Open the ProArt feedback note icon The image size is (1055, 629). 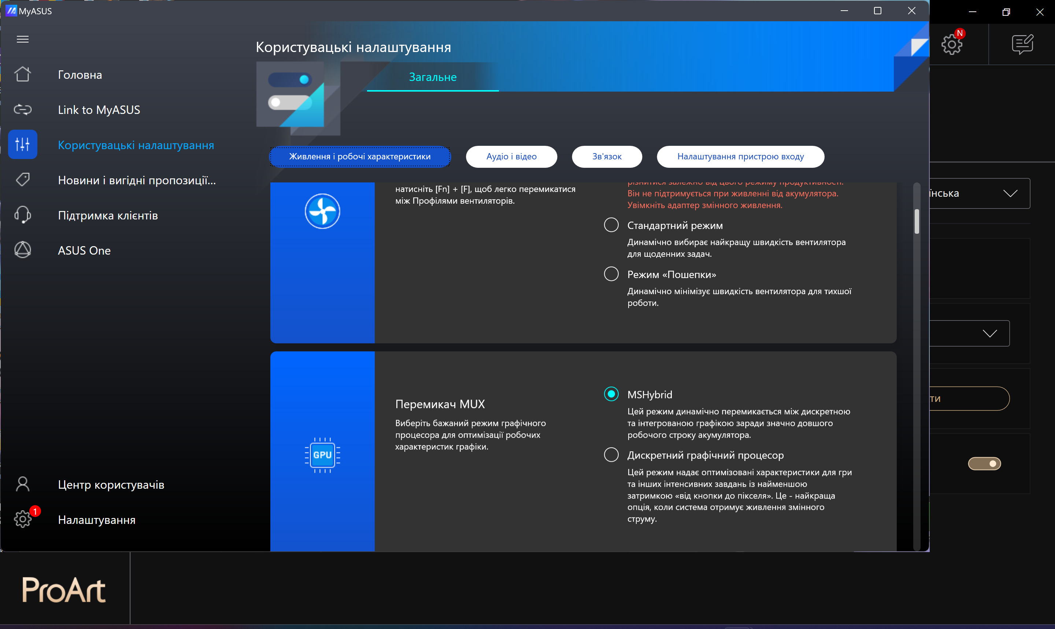click(1022, 44)
